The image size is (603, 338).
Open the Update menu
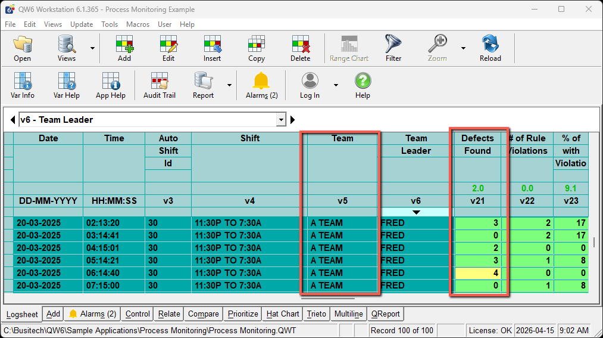[x=82, y=24]
